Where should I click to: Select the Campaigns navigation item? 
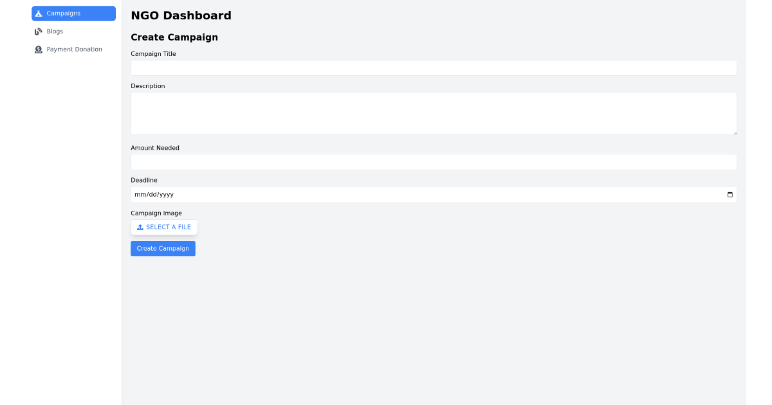pyautogui.click(x=73, y=13)
